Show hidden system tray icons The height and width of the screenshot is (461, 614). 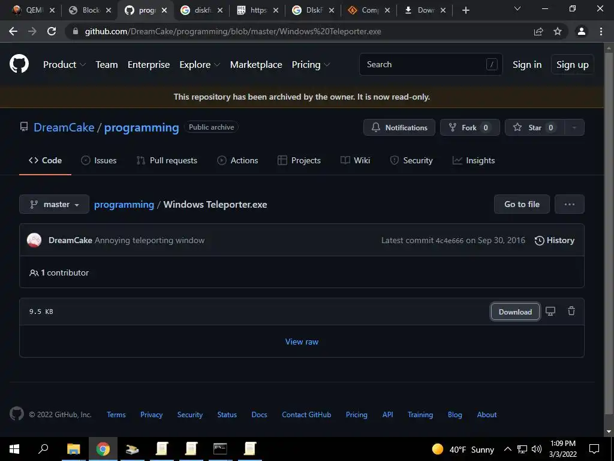[507, 449]
